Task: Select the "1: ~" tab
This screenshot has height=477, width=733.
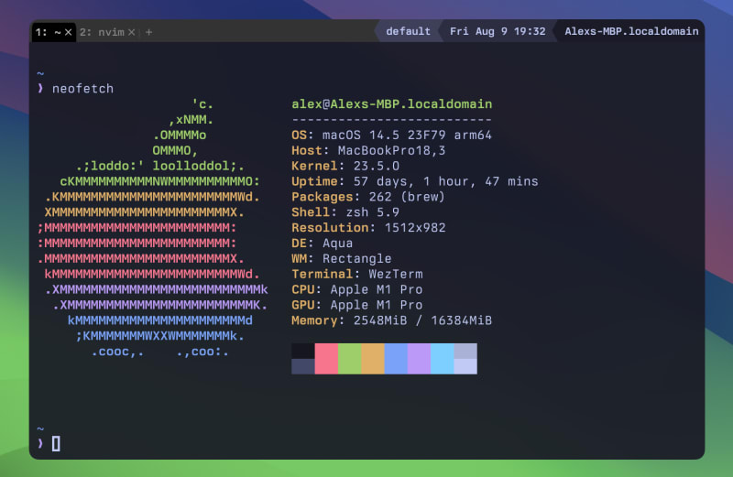Action: click(47, 32)
